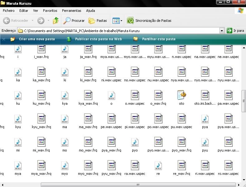Select mo_wav.frq file icon
Viewport: 246px width, 187px height.
88,142
